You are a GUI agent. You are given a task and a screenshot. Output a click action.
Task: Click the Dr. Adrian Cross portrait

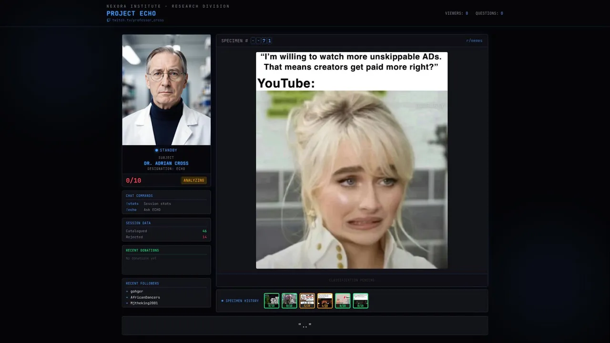click(166, 90)
